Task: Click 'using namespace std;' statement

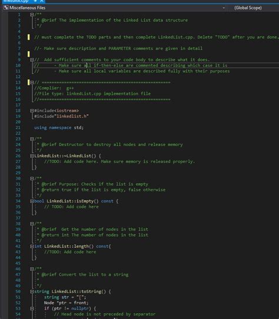Action: [x=59, y=128]
